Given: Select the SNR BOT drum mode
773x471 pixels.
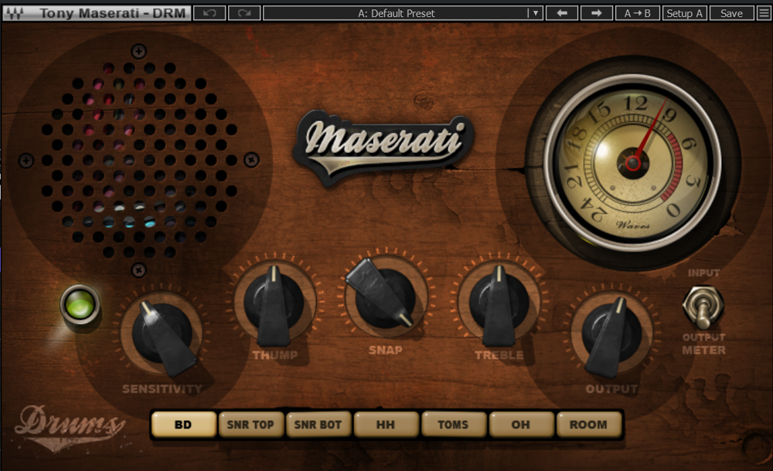Looking at the screenshot, I should point(318,425).
